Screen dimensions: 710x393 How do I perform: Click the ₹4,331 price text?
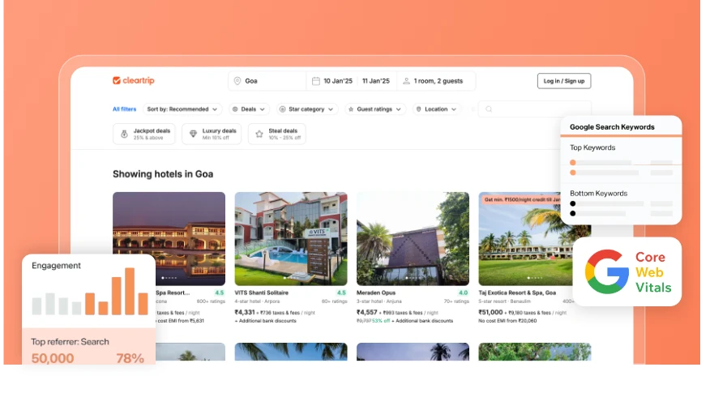(245, 313)
